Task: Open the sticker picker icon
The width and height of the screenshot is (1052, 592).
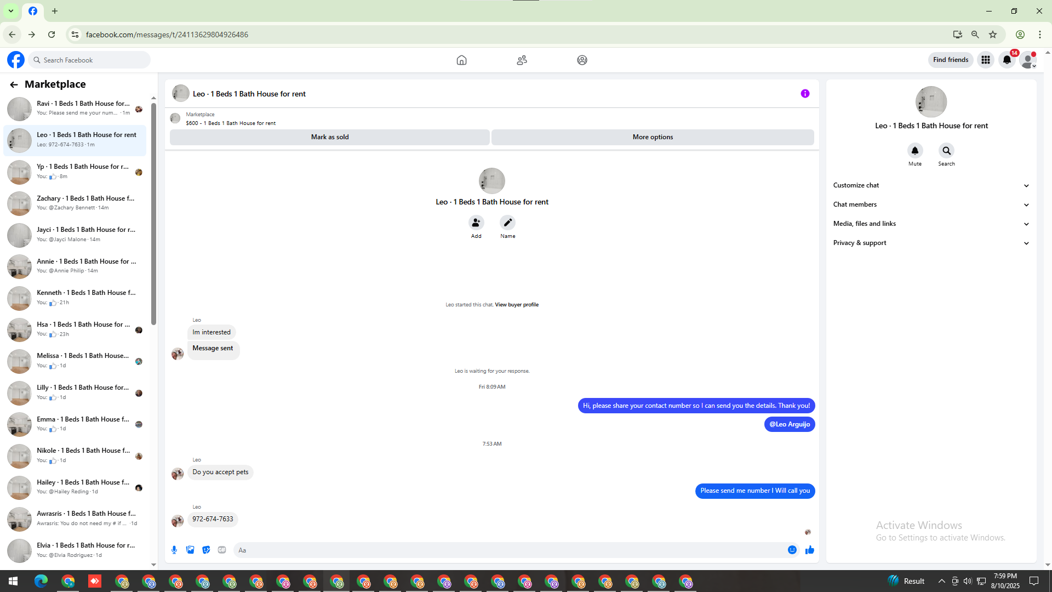Action: click(206, 550)
